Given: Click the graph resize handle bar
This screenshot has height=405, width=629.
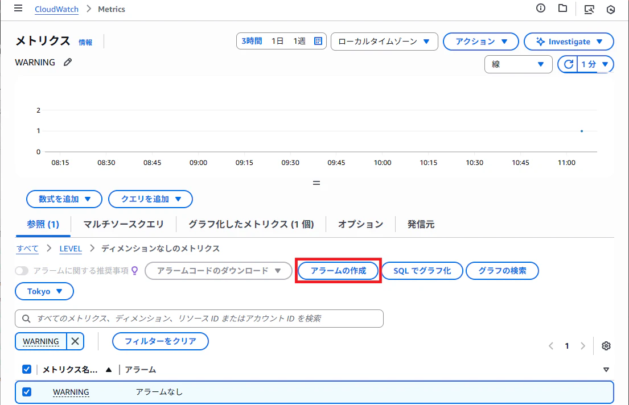Looking at the screenshot, I should [x=316, y=183].
